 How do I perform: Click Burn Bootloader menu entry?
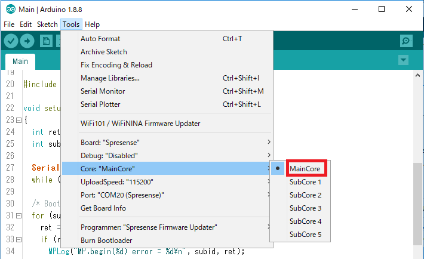(x=106, y=240)
